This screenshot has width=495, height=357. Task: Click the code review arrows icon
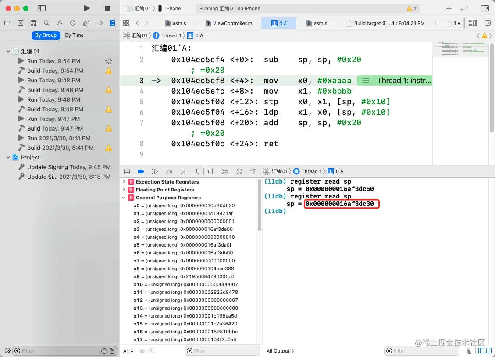coord(464,8)
